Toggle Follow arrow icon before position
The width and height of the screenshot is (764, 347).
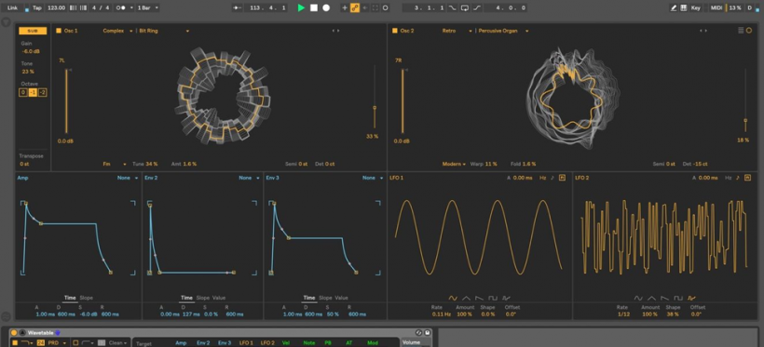pos(237,7)
